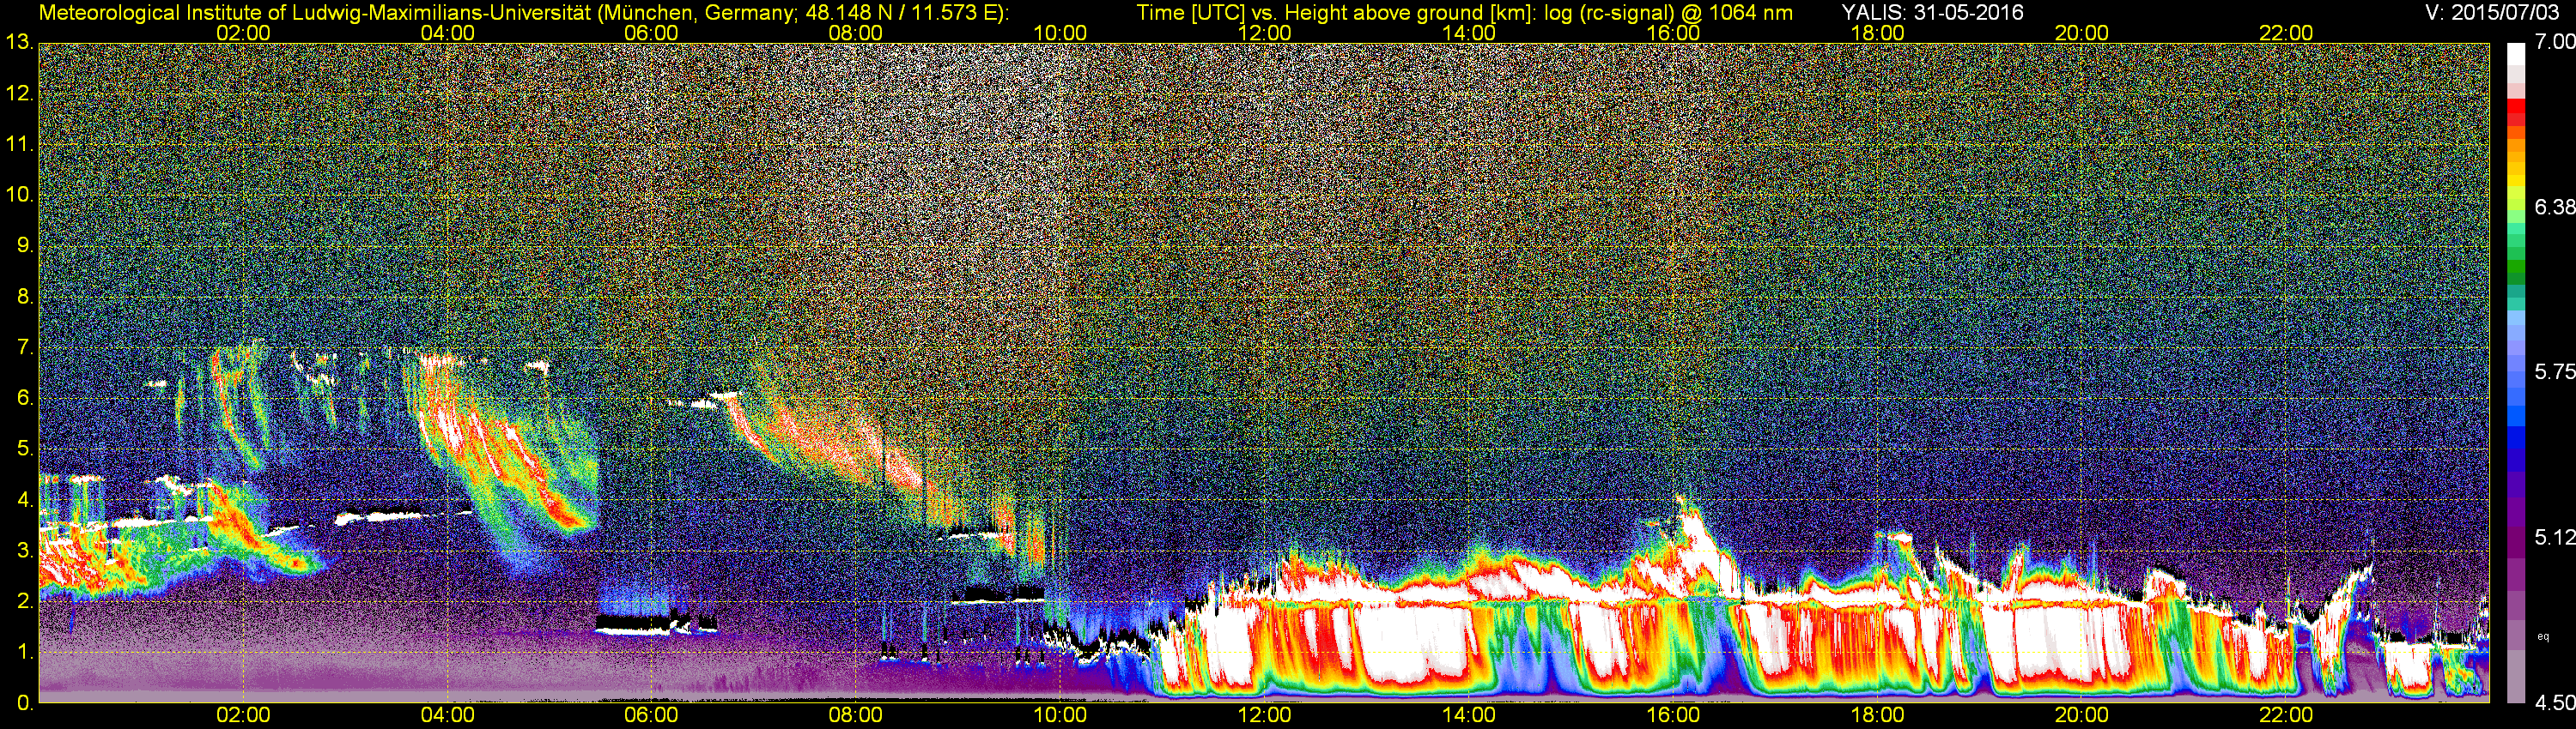2576x729 pixels.
Task: Click the 5.12 value on the color scale
Action: pyautogui.click(x=2554, y=537)
